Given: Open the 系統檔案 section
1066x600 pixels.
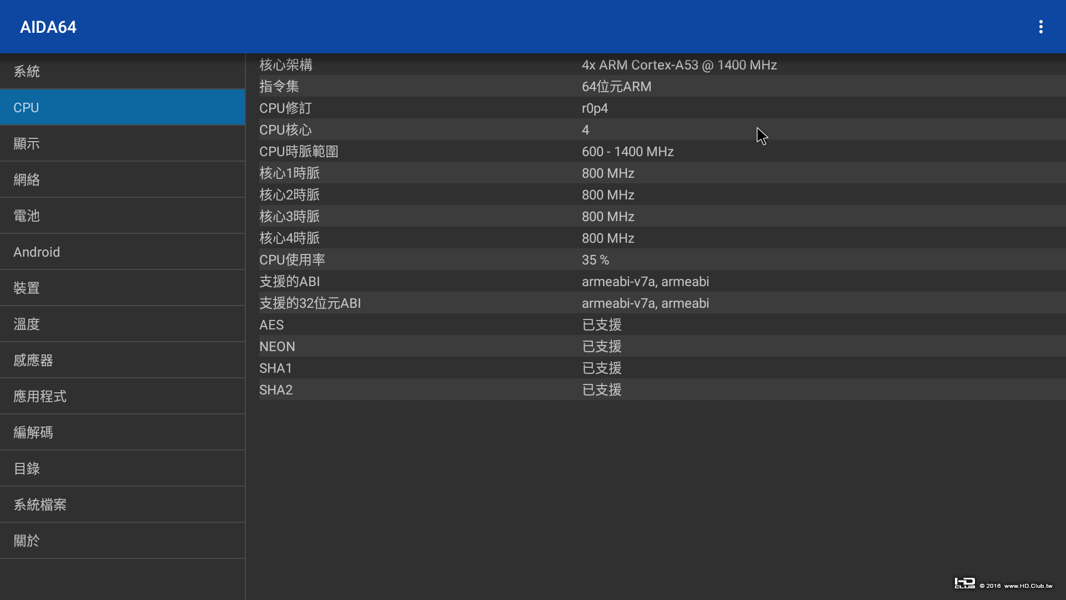Looking at the screenshot, I should 122,505.
